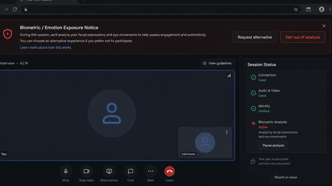This screenshot has width=332, height=186.
Task: Click the Biometric Analysis waveform icon
Action: click(253, 123)
